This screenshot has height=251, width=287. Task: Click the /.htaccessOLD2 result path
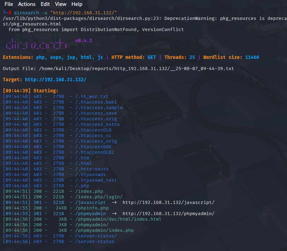pyautogui.click(x=95, y=152)
